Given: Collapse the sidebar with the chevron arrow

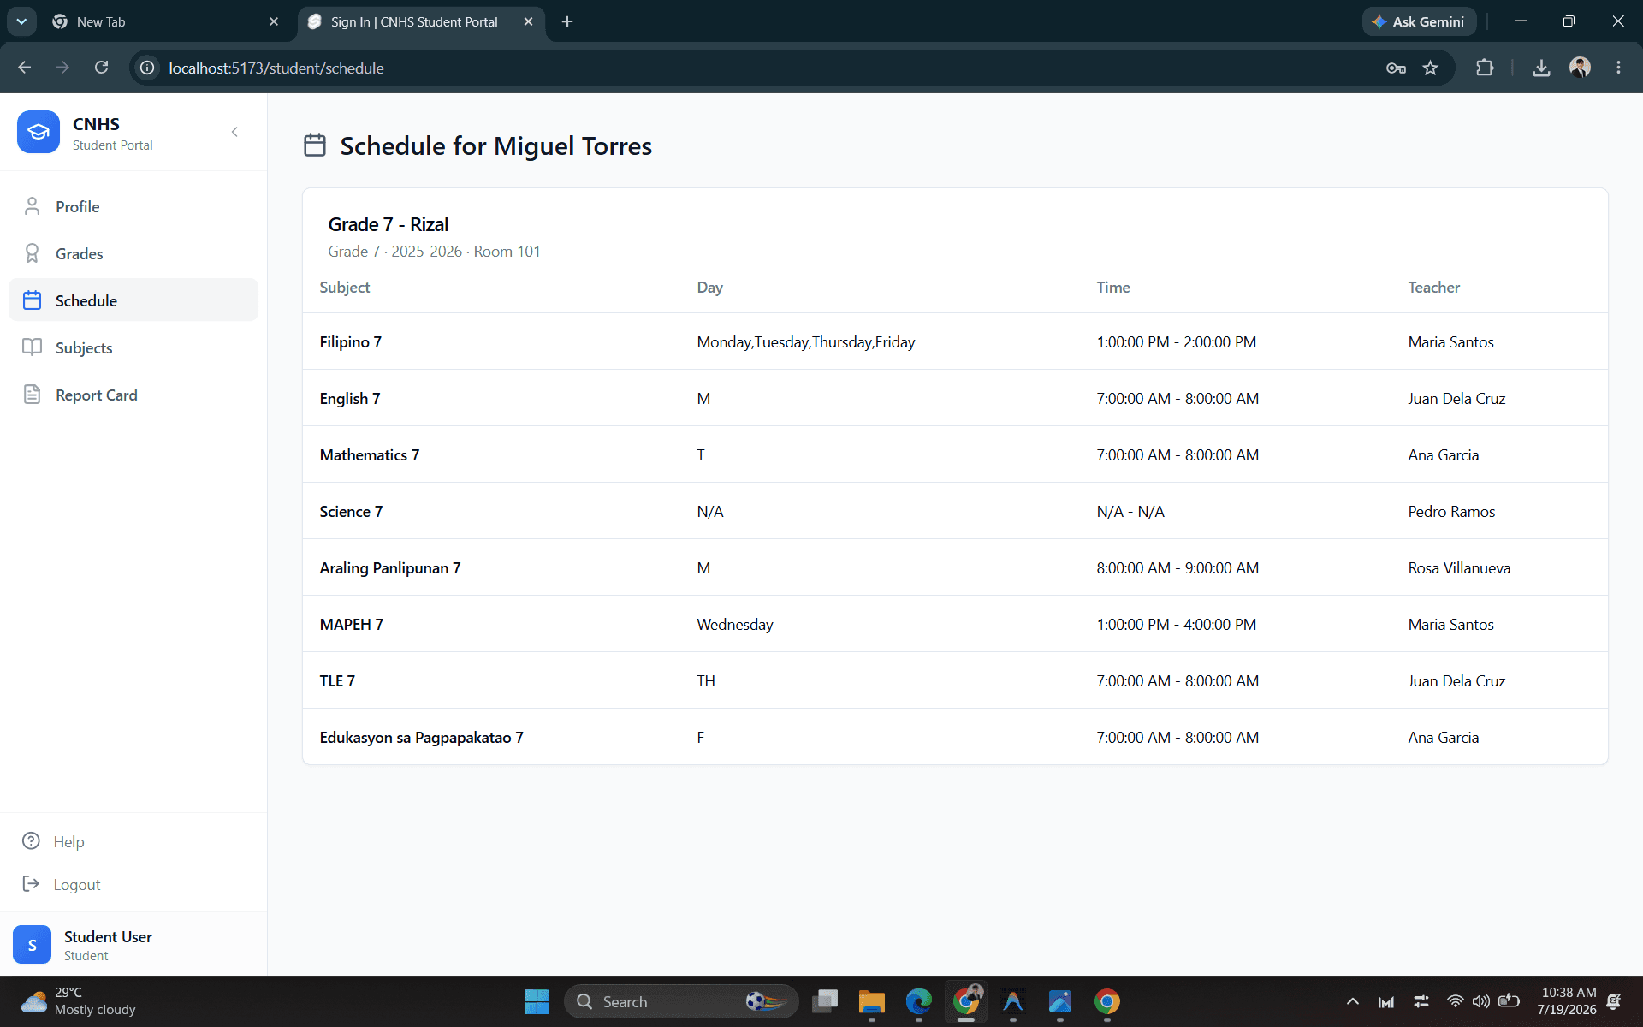Looking at the screenshot, I should (234, 132).
